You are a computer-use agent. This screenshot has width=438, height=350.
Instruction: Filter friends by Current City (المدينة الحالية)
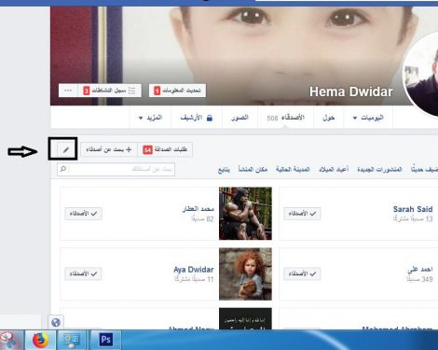(x=293, y=169)
